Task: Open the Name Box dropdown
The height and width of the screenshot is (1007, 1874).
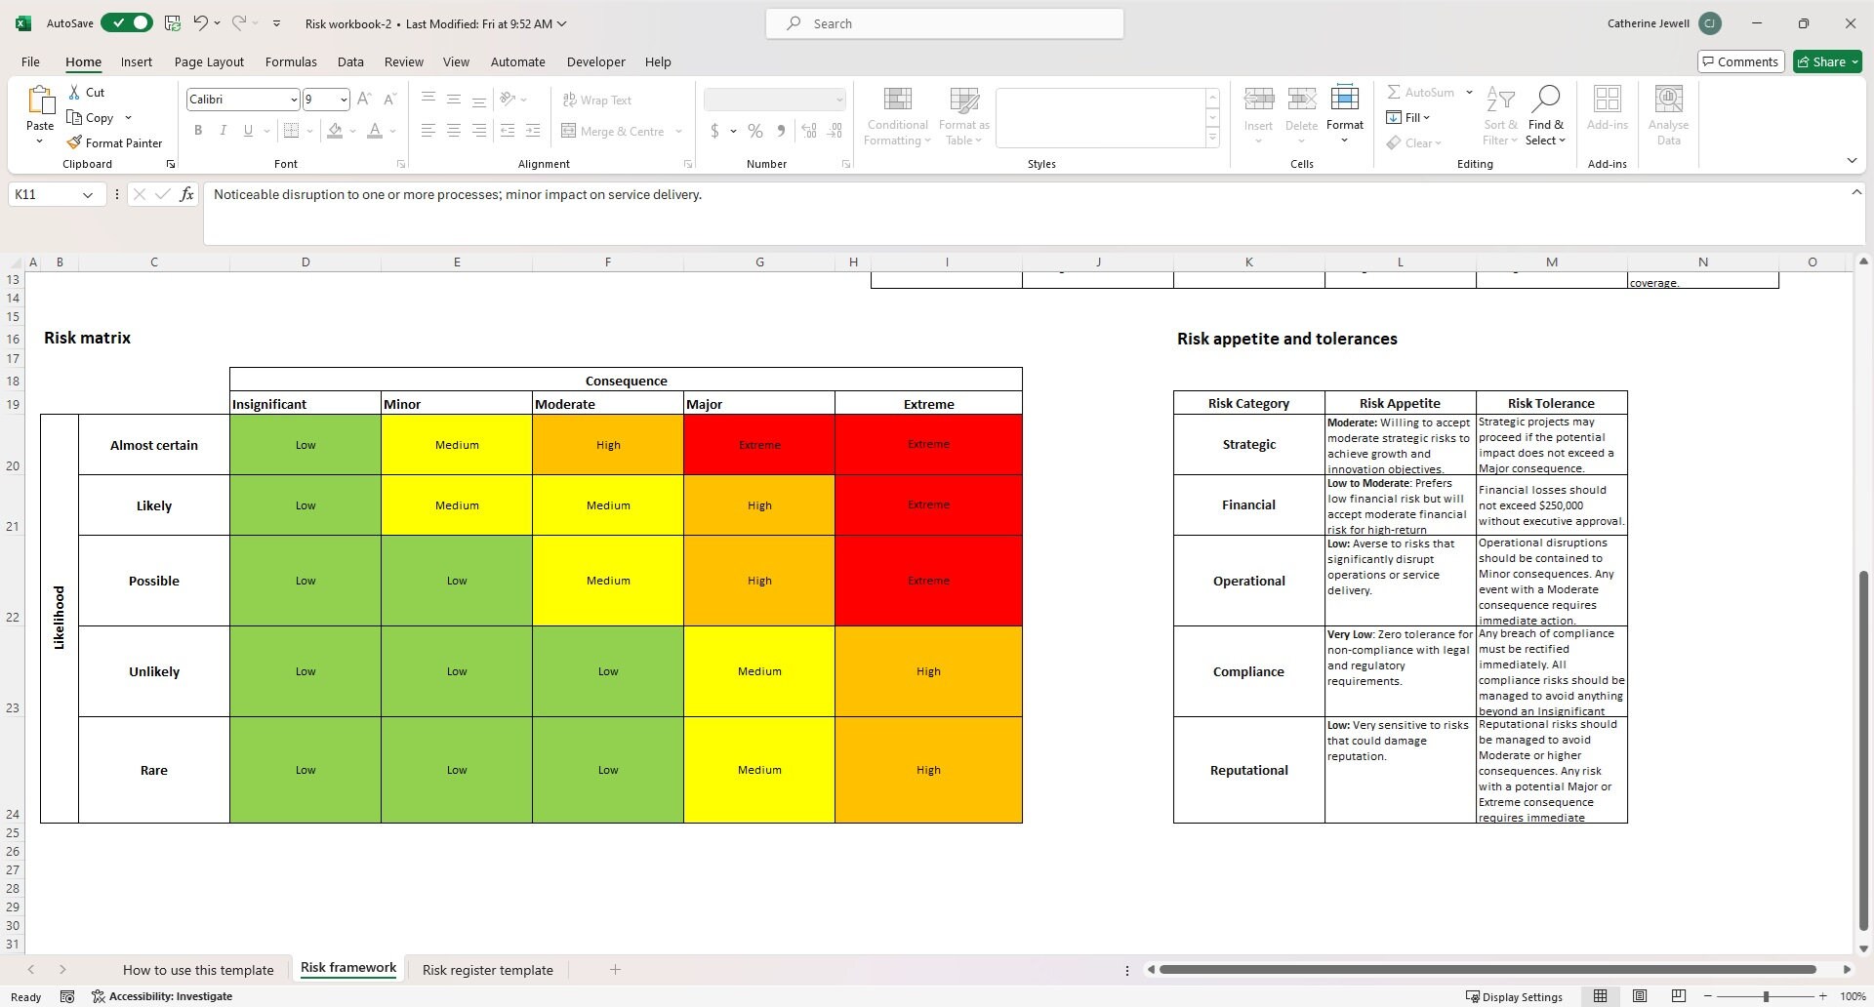Action: click(87, 194)
